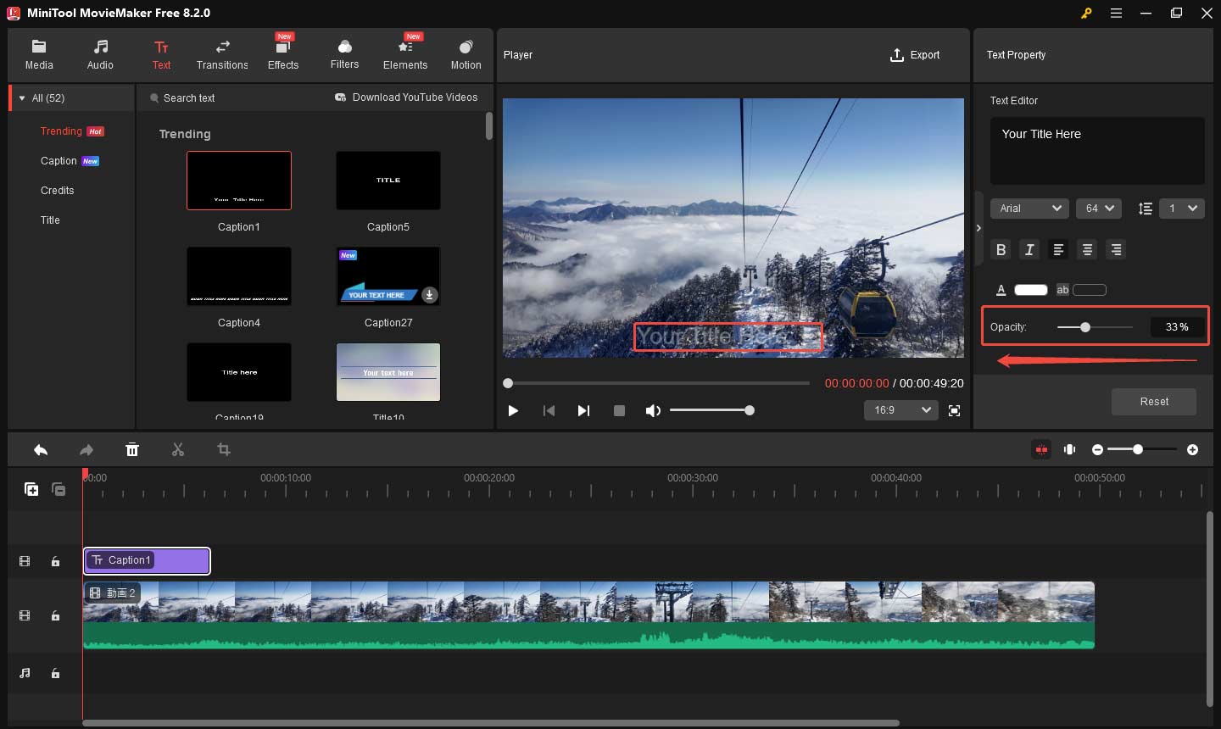Toggle the timeline auto snap
Image resolution: width=1221 pixels, height=729 pixels.
point(1041,449)
